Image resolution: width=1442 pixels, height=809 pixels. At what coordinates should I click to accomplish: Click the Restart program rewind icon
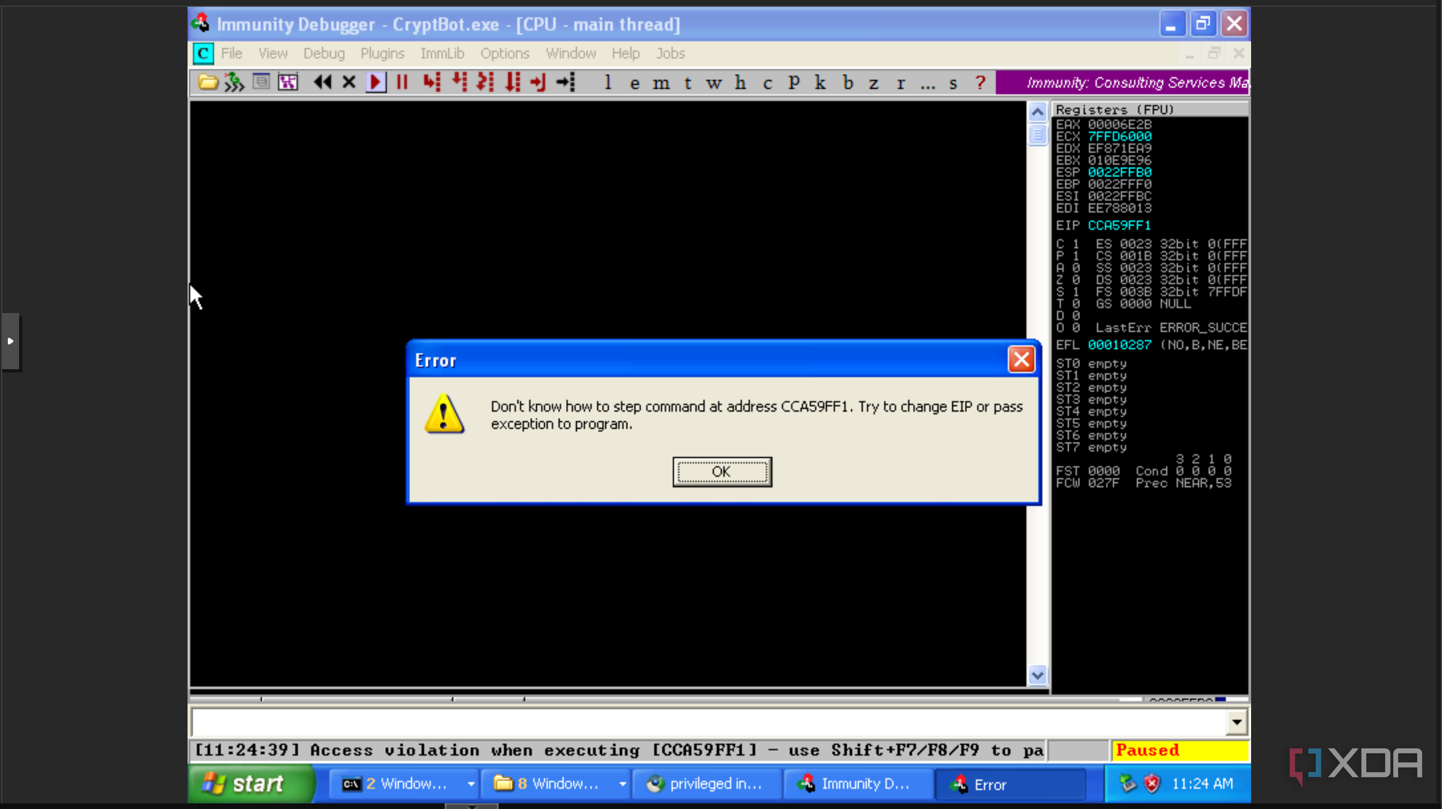[322, 82]
